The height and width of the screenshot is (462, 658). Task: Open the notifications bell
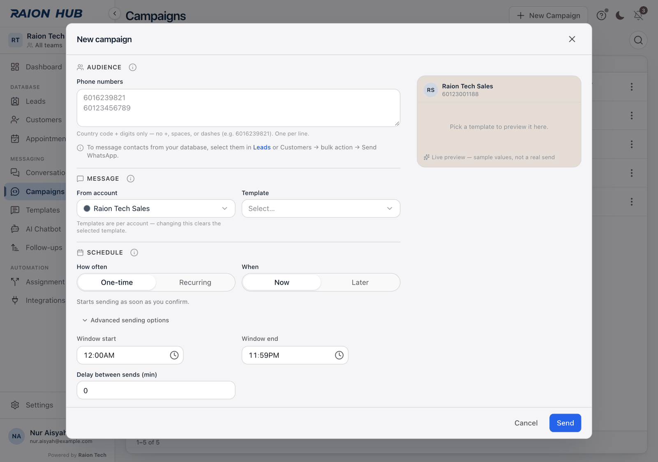[638, 15]
